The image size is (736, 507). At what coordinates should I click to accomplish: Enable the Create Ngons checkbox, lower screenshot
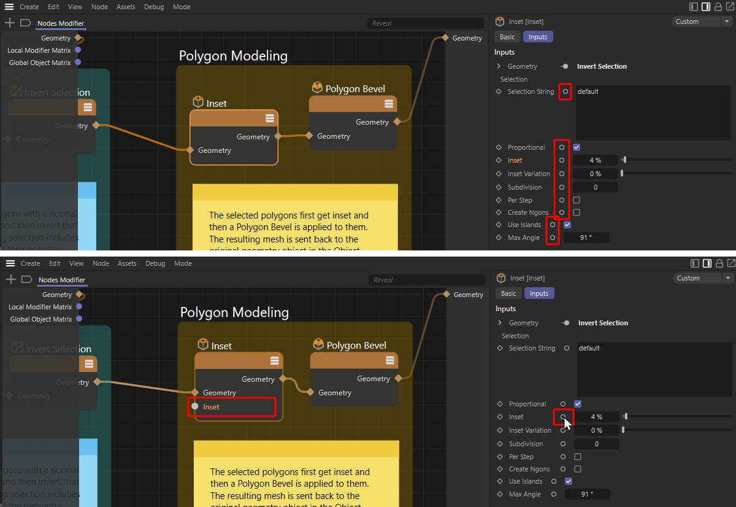click(578, 469)
